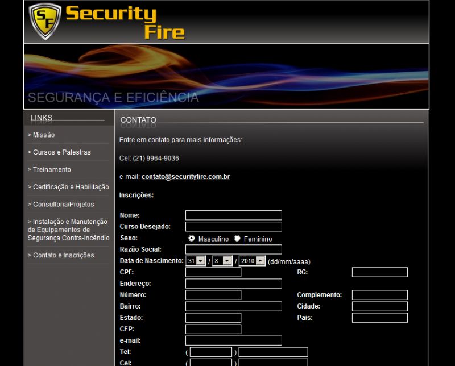
Task: Click the RG input field
Action: [380, 272]
